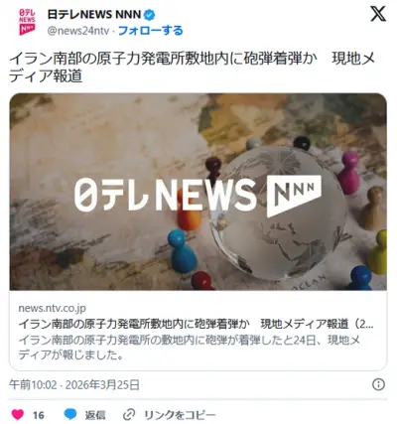This screenshot has height=424, width=397.
Task: Open the 午前10:02 · 2026年3月25日 timestamp
Action: click(74, 385)
